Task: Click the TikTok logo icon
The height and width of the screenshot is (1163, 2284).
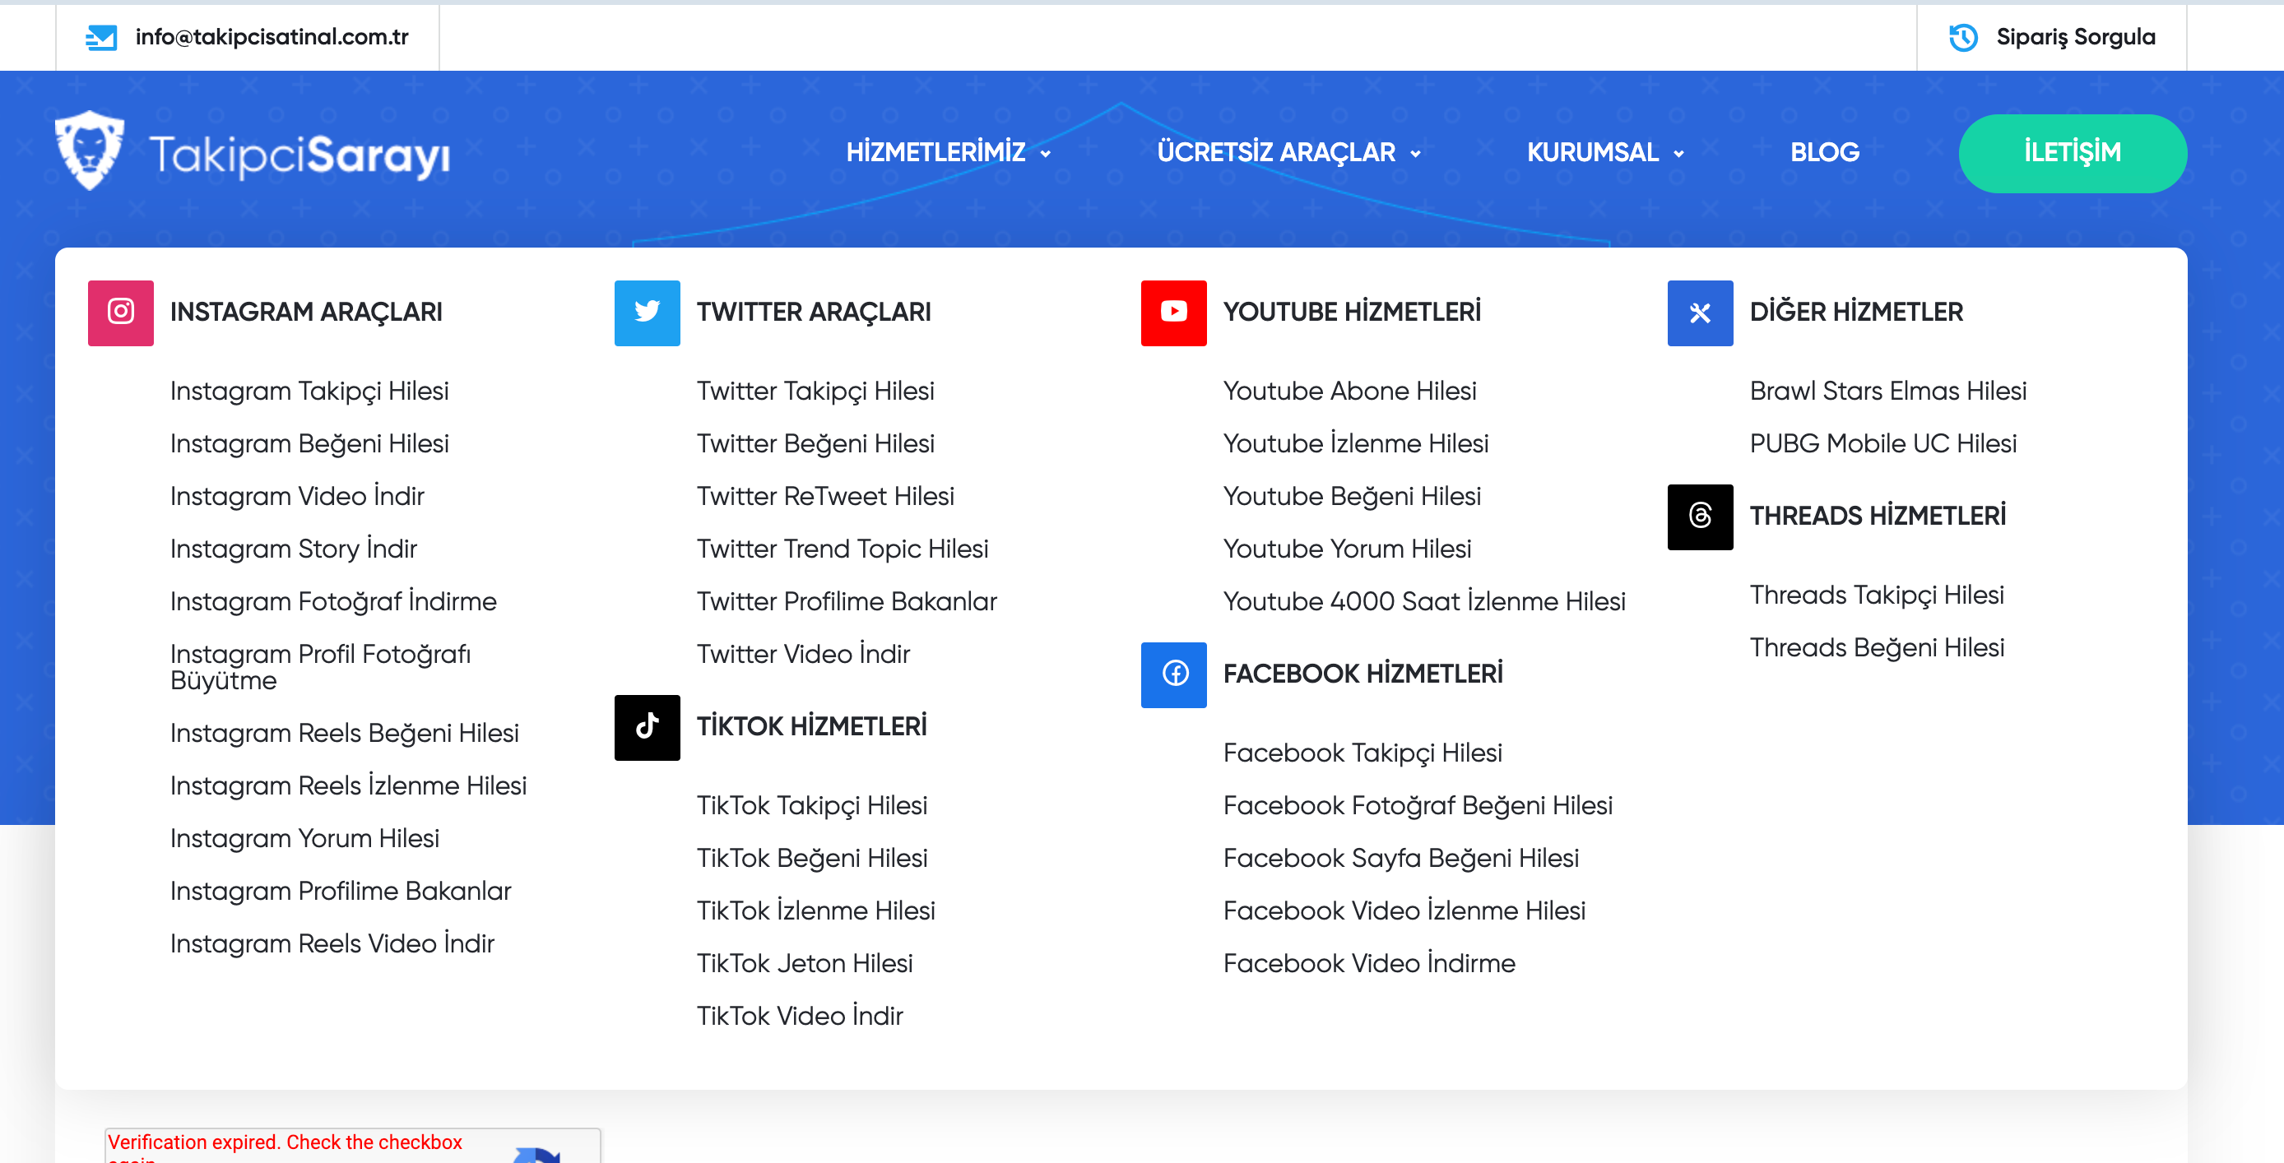Action: (x=648, y=727)
